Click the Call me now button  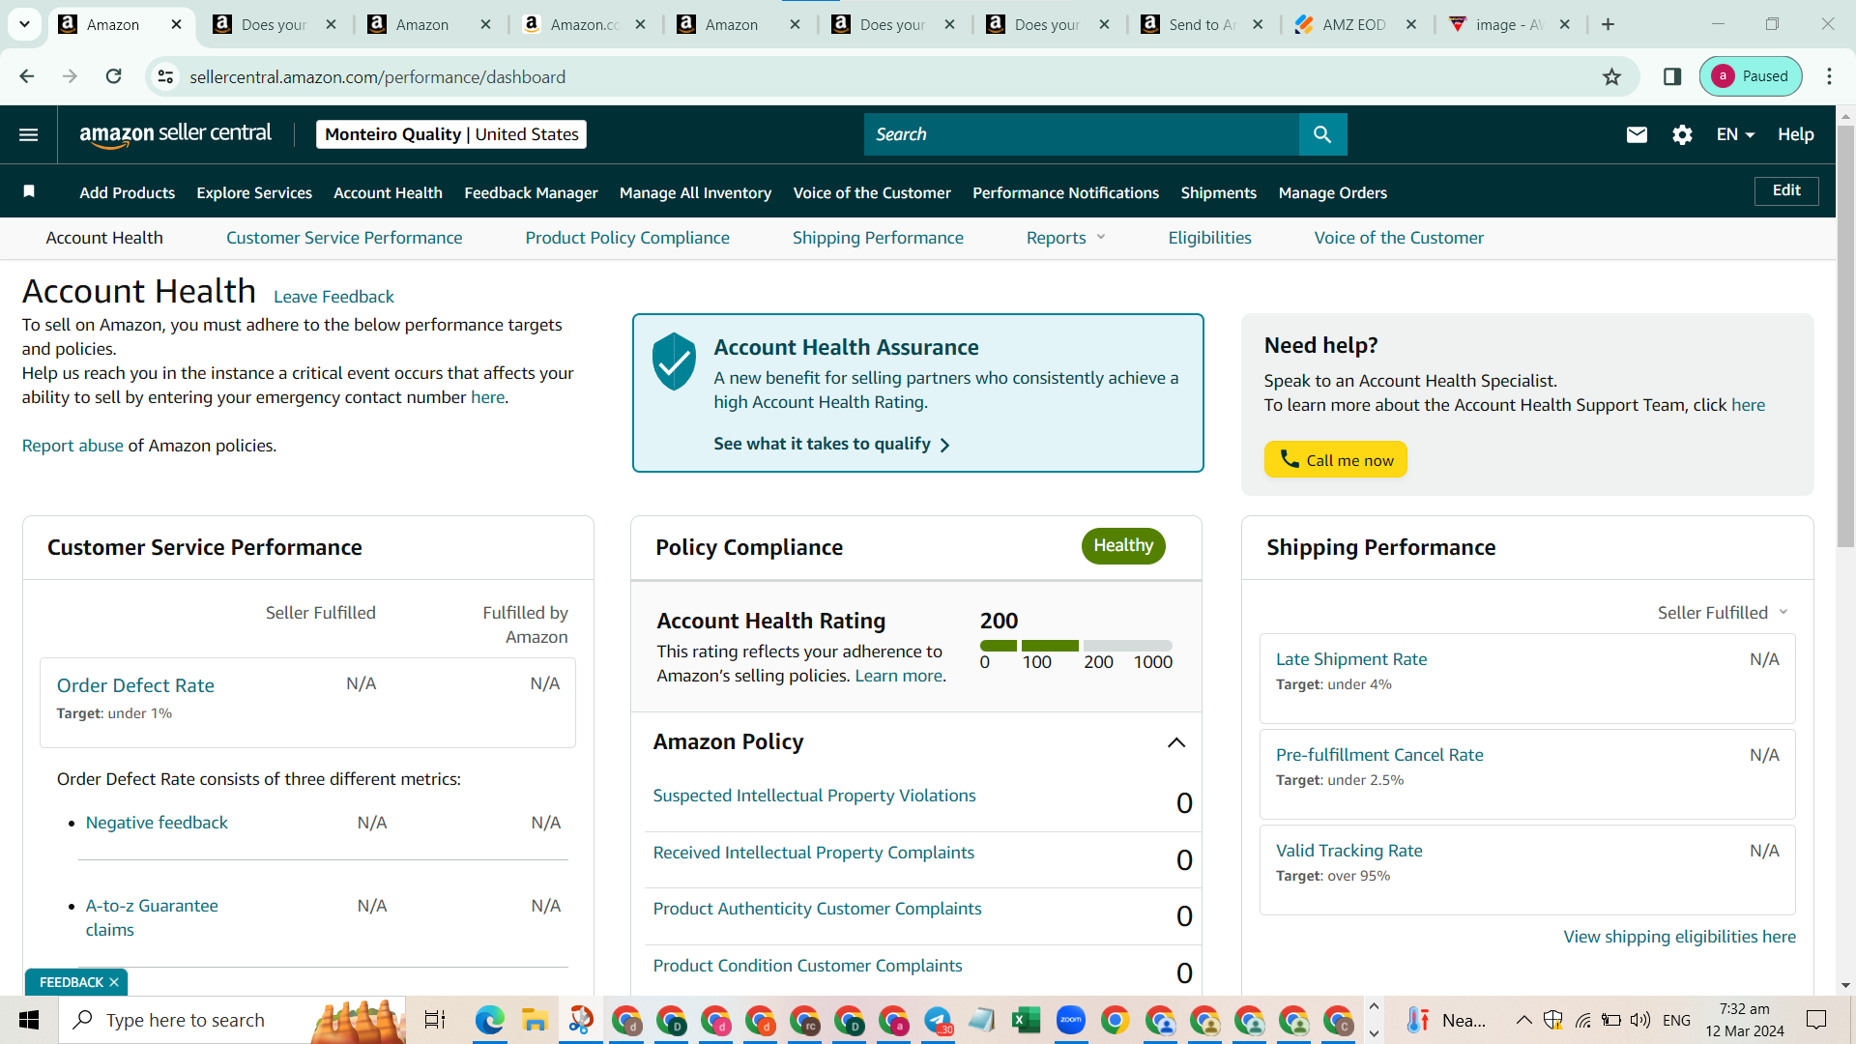tap(1336, 460)
